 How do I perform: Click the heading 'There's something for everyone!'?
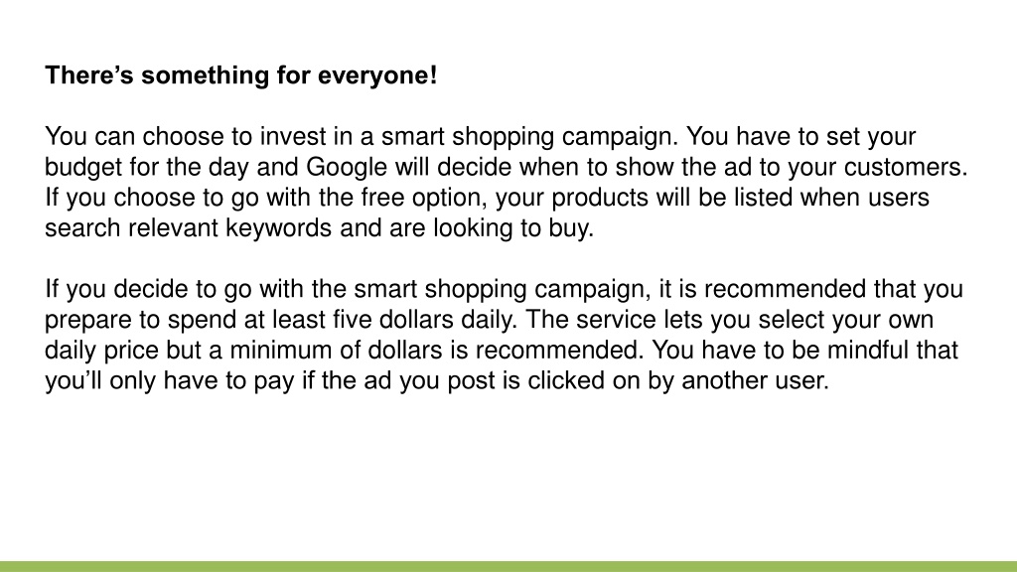pyautogui.click(x=241, y=75)
